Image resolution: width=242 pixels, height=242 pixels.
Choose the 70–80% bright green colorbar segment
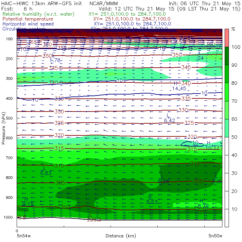(x=227, y=92)
